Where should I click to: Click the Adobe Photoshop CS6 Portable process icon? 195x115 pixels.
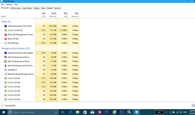click(x=5, y=53)
